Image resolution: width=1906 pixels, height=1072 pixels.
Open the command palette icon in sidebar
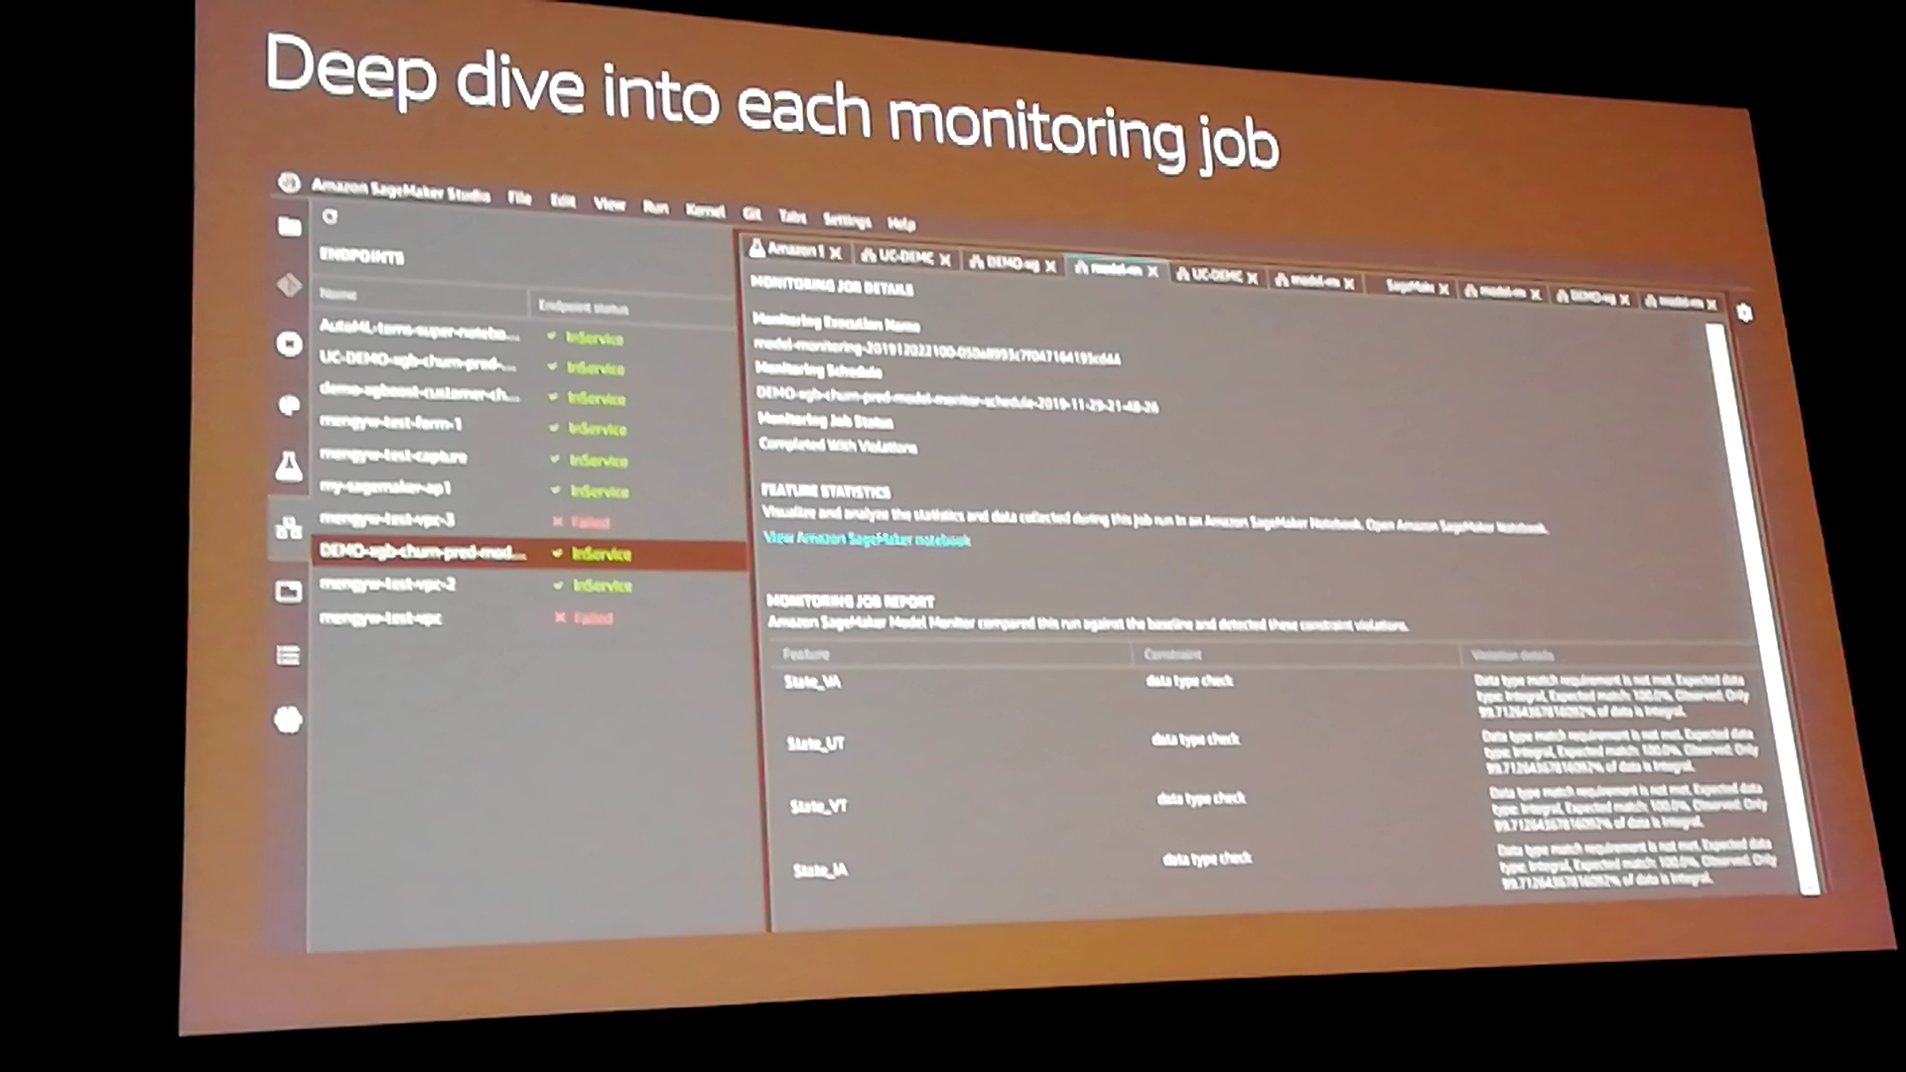[289, 405]
